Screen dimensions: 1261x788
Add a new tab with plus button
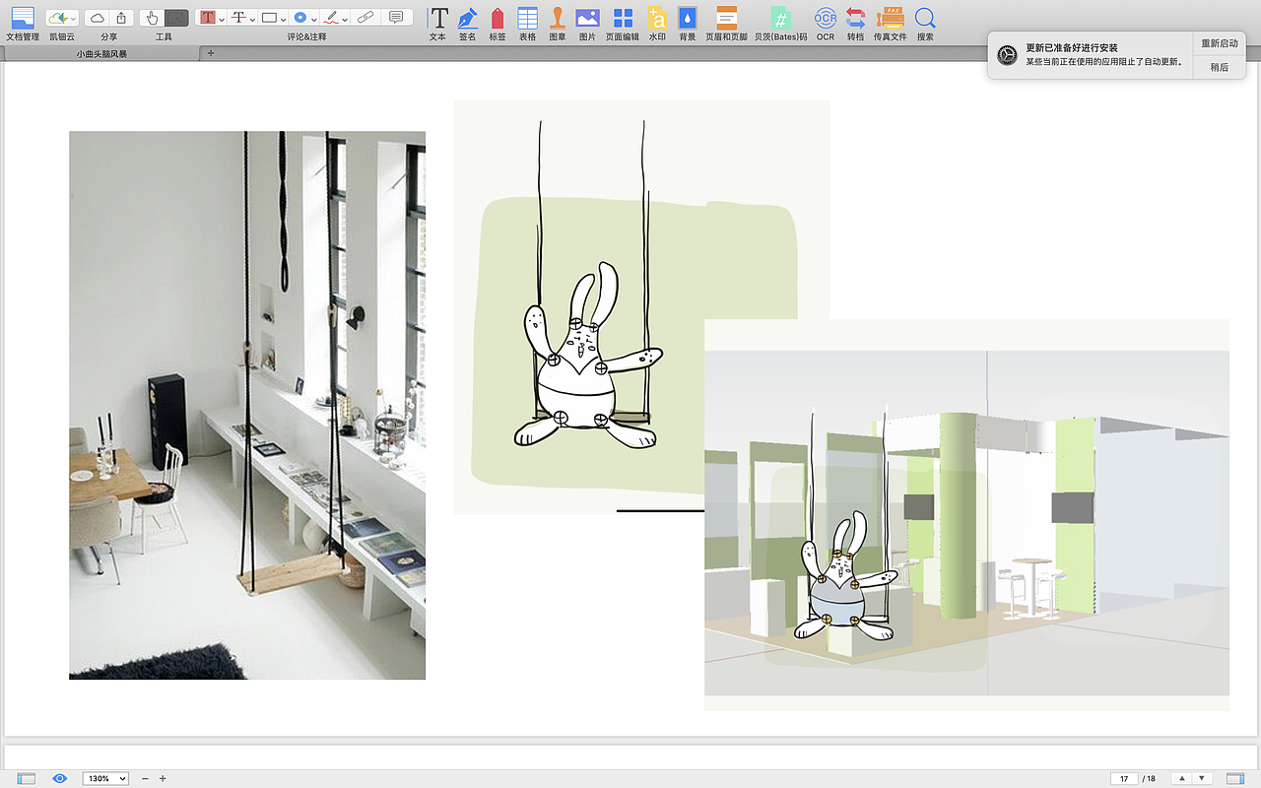210,53
